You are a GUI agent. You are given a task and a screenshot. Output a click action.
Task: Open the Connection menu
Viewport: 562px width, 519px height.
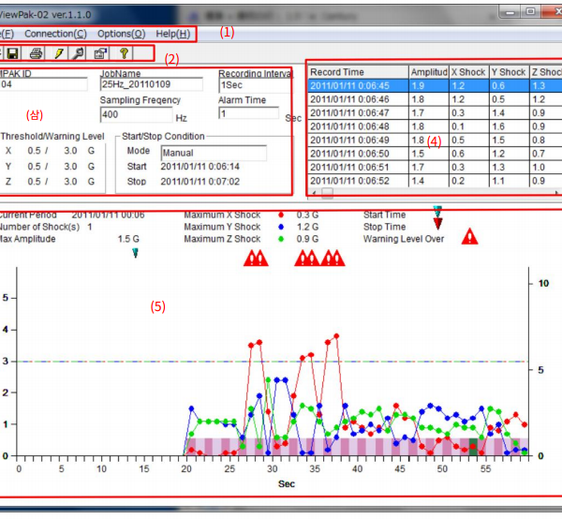53,34
